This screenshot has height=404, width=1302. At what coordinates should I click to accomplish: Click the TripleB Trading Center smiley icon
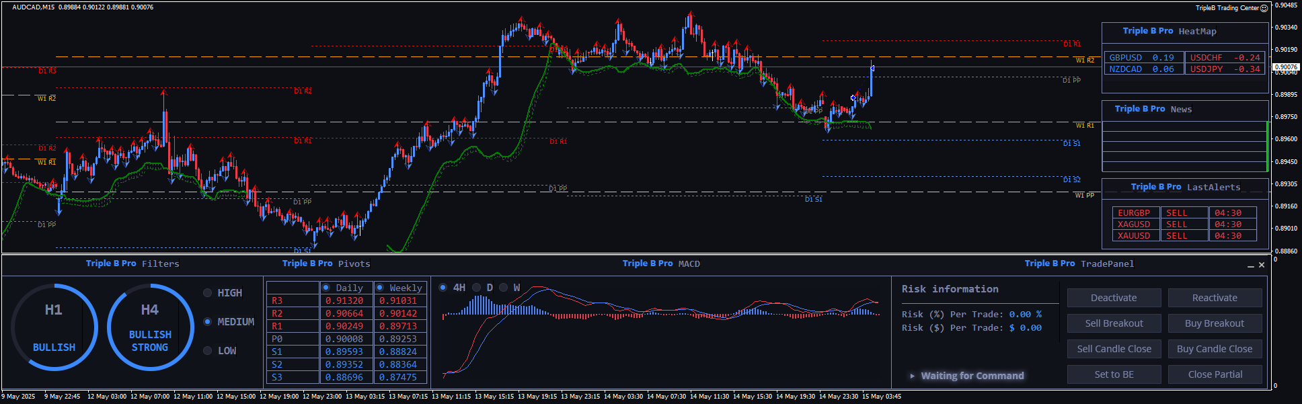[1264, 8]
